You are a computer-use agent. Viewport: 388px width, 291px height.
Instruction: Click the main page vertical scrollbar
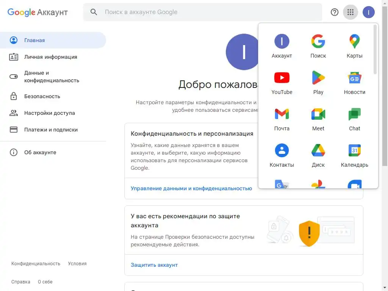(385, 87)
